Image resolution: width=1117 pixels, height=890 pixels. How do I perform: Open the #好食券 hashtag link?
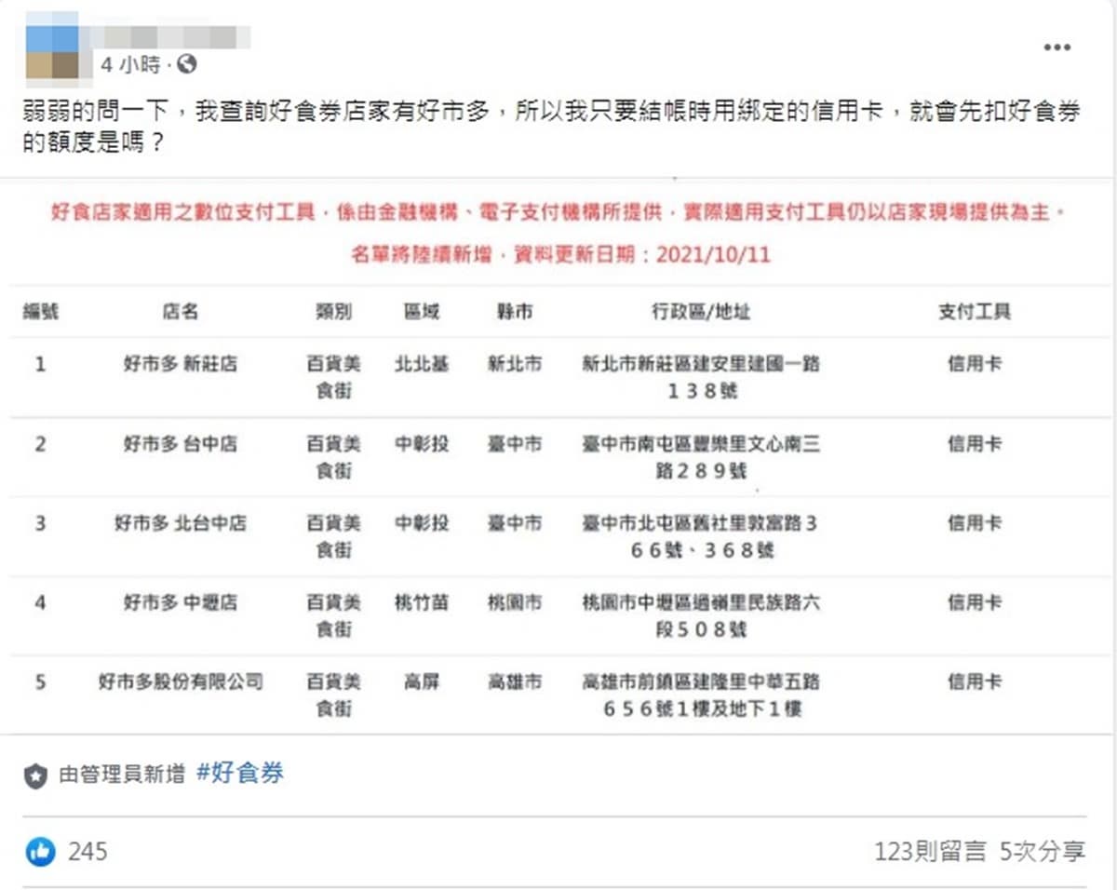click(240, 773)
